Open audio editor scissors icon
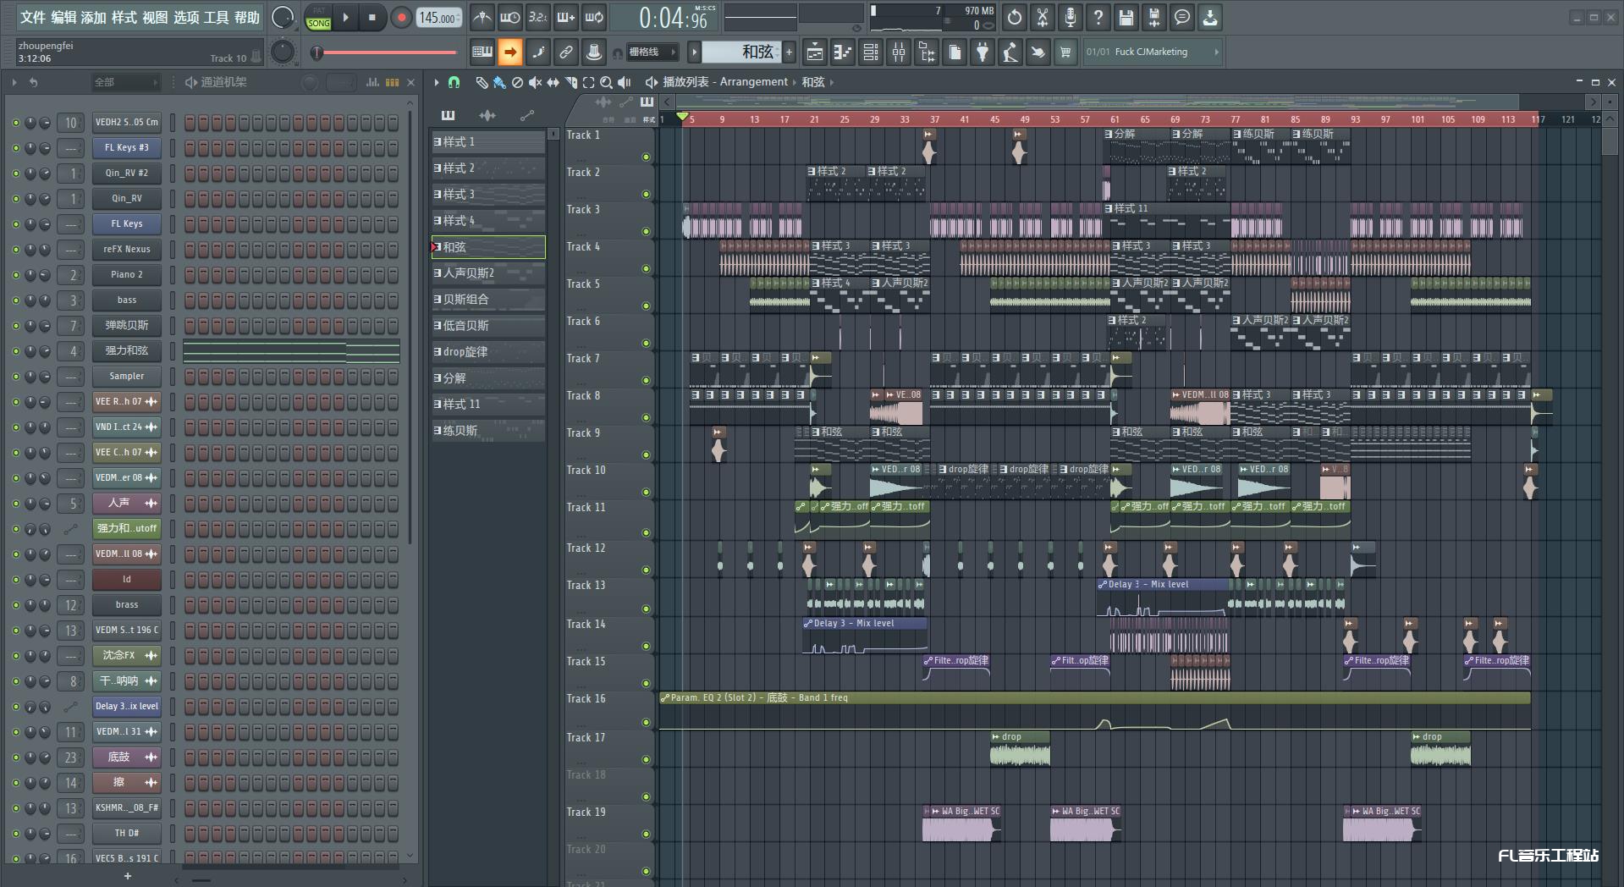This screenshot has width=1624, height=887. click(x=1043, y=17)
